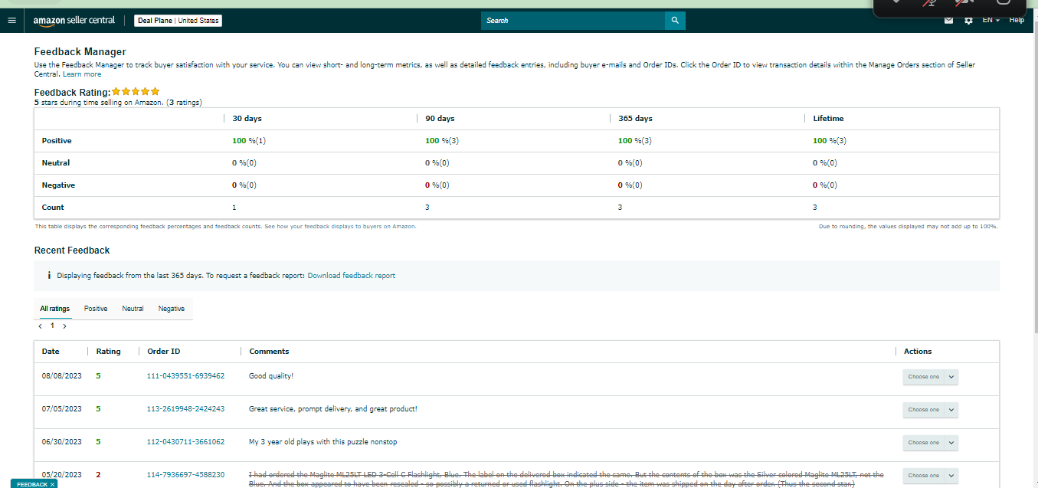The height and width of the screenshot is (488, 1038).
Task: Click the Negative row label in table
Action: tap(58, 185)
